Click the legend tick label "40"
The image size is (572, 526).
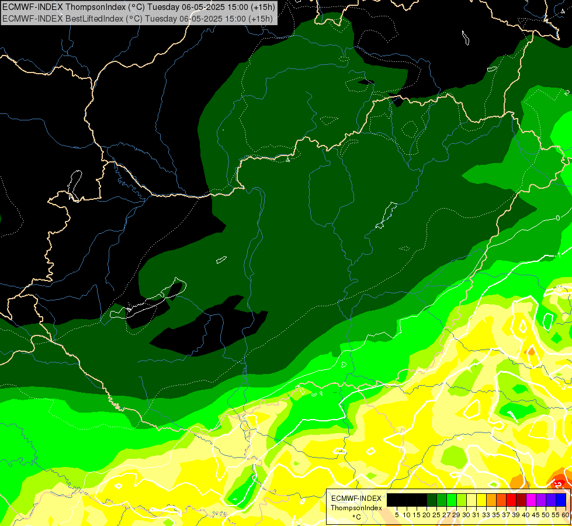(526, 515)
